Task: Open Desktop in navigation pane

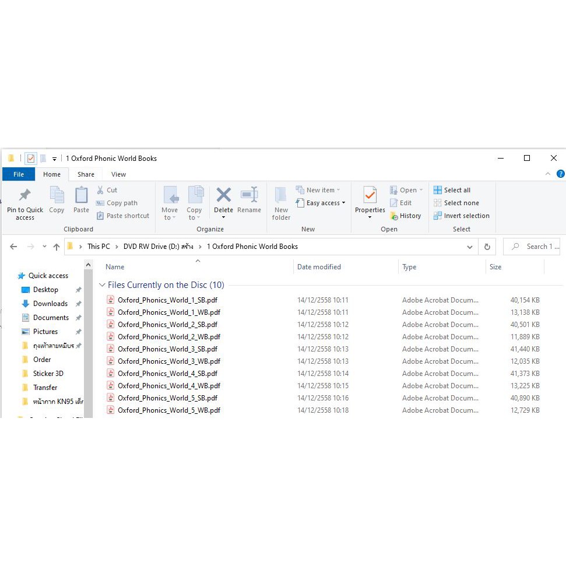Action: [40, 290]
